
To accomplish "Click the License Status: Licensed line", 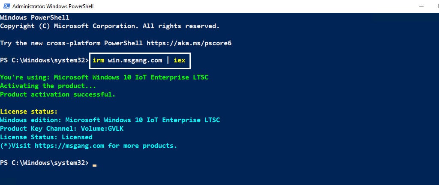I will (46, 137).
